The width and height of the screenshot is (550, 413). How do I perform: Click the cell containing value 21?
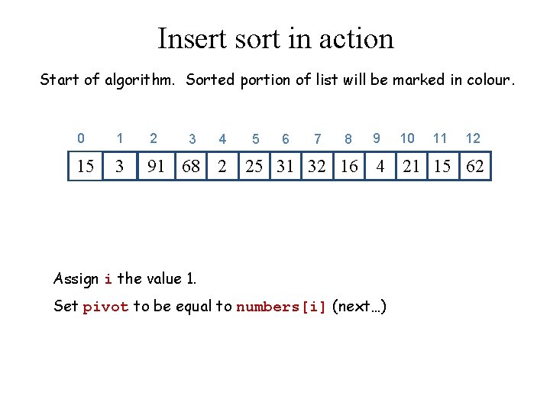(411, 167)
